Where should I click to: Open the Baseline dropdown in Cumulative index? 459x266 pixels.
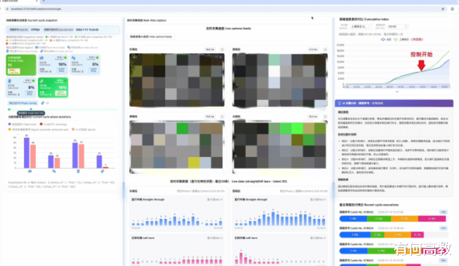click(x=361, y=27)
